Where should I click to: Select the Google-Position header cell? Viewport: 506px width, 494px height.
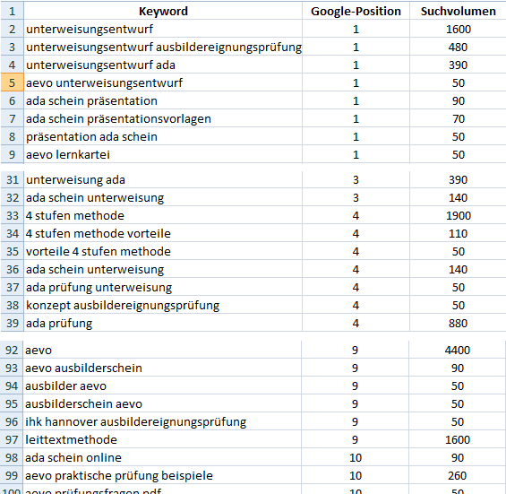[x=356, y=12]
